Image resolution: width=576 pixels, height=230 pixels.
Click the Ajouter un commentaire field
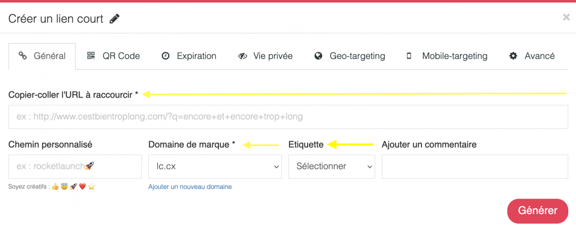(475, 166)
